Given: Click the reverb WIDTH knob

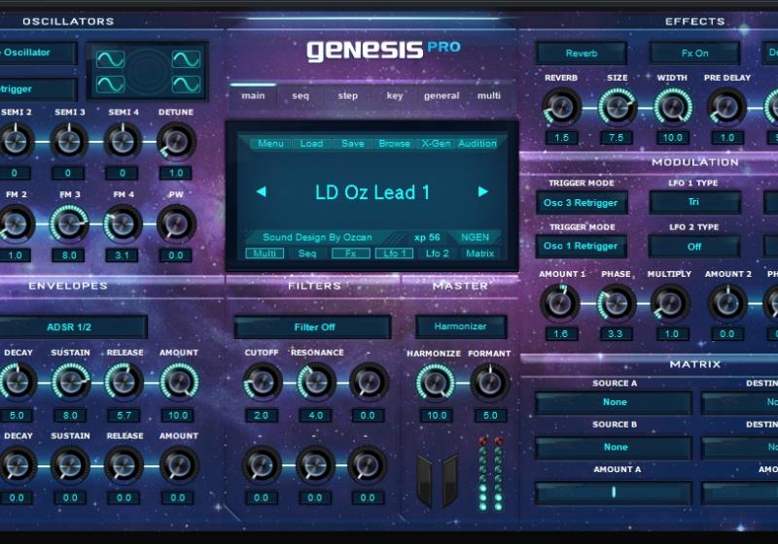Looking at the screenshot, I should pos(673,107).
